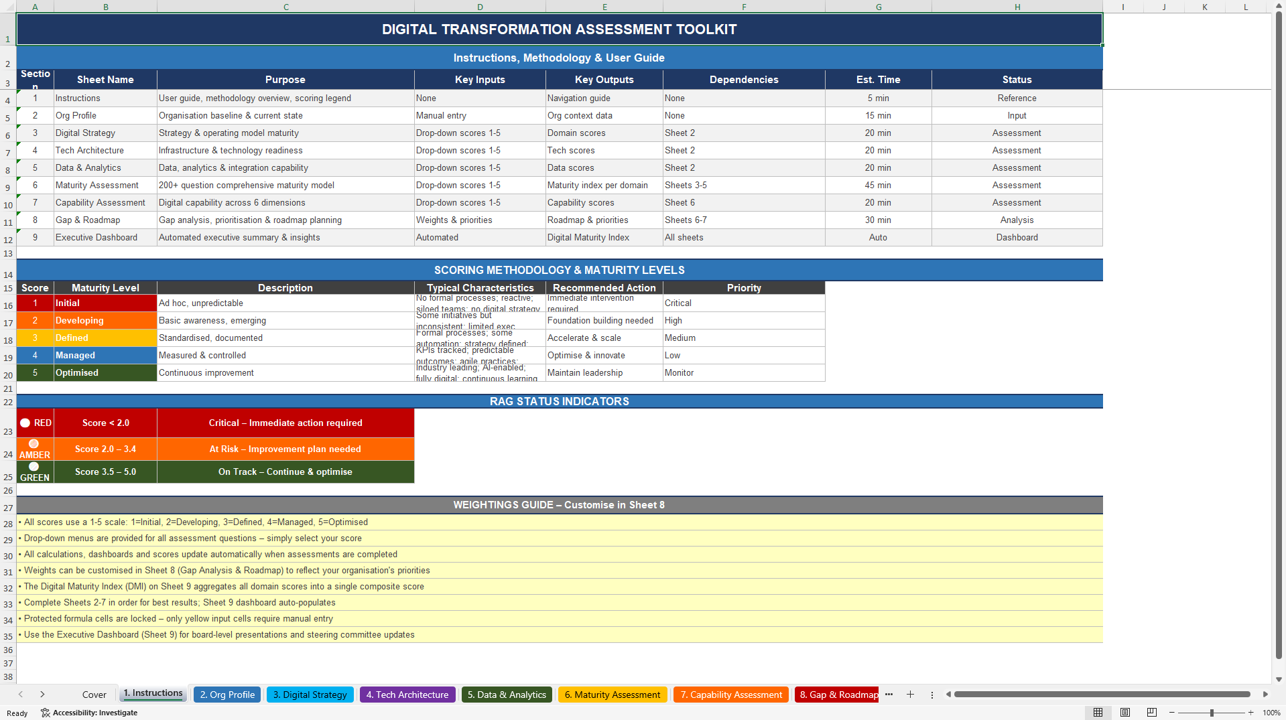Screen dimensions: 1286x720
Task: Click the vertical scrollbar thumb
Action: click(x=1279, y=335)
